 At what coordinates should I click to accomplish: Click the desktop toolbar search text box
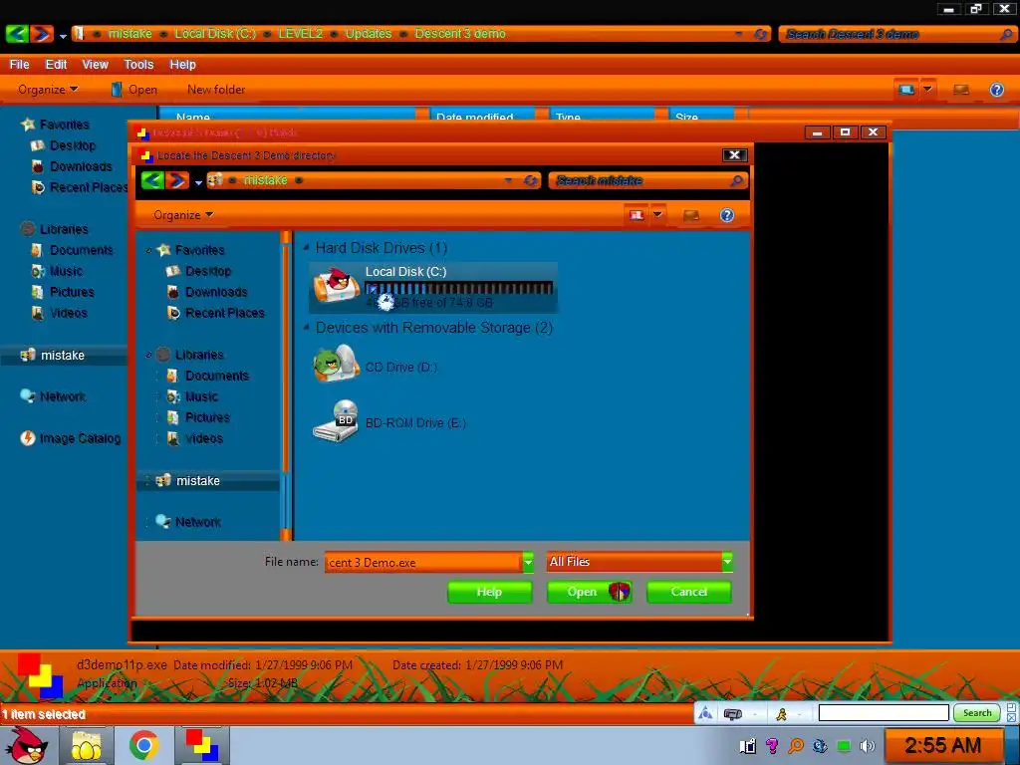tap(884, 713)
